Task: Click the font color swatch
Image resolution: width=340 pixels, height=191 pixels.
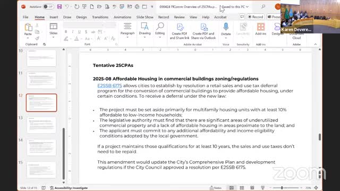Action: point(76,39)
